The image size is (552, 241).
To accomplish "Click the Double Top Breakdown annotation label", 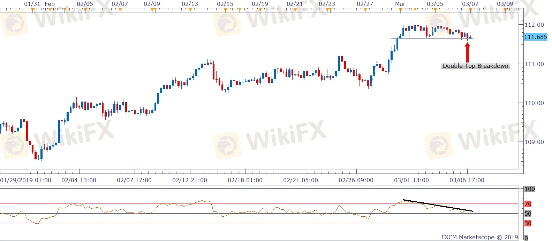I will (x=475, y=66).
